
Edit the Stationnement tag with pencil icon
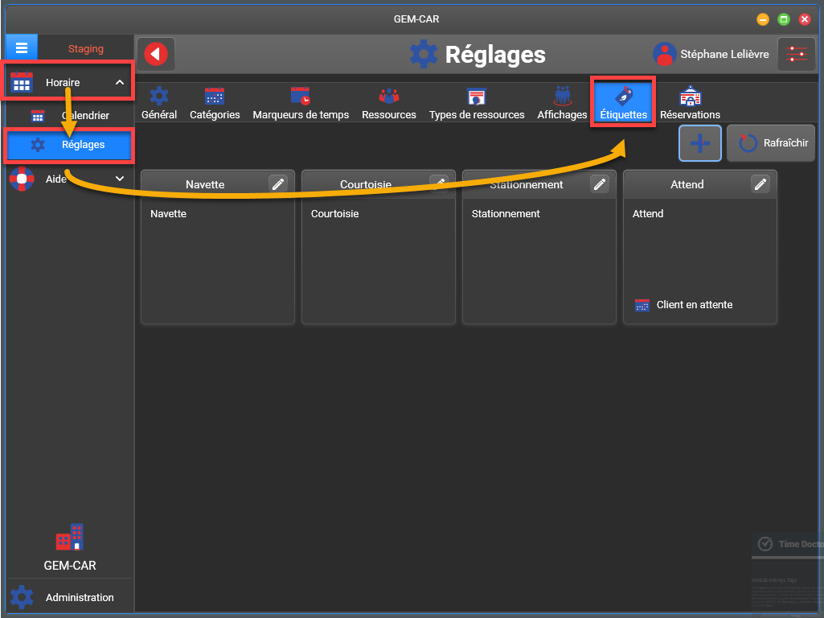tap(600, 184)
